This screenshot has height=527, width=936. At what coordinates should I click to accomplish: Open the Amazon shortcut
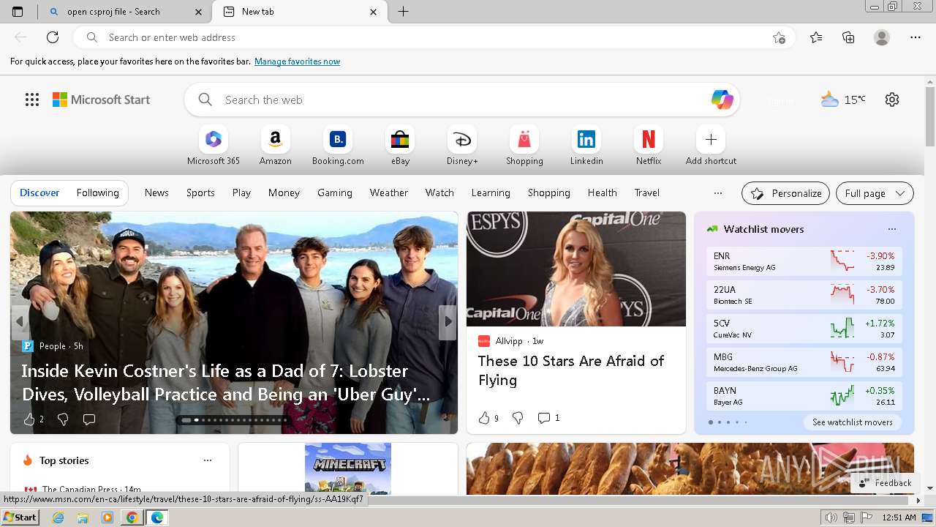click(x=276, y=146)
